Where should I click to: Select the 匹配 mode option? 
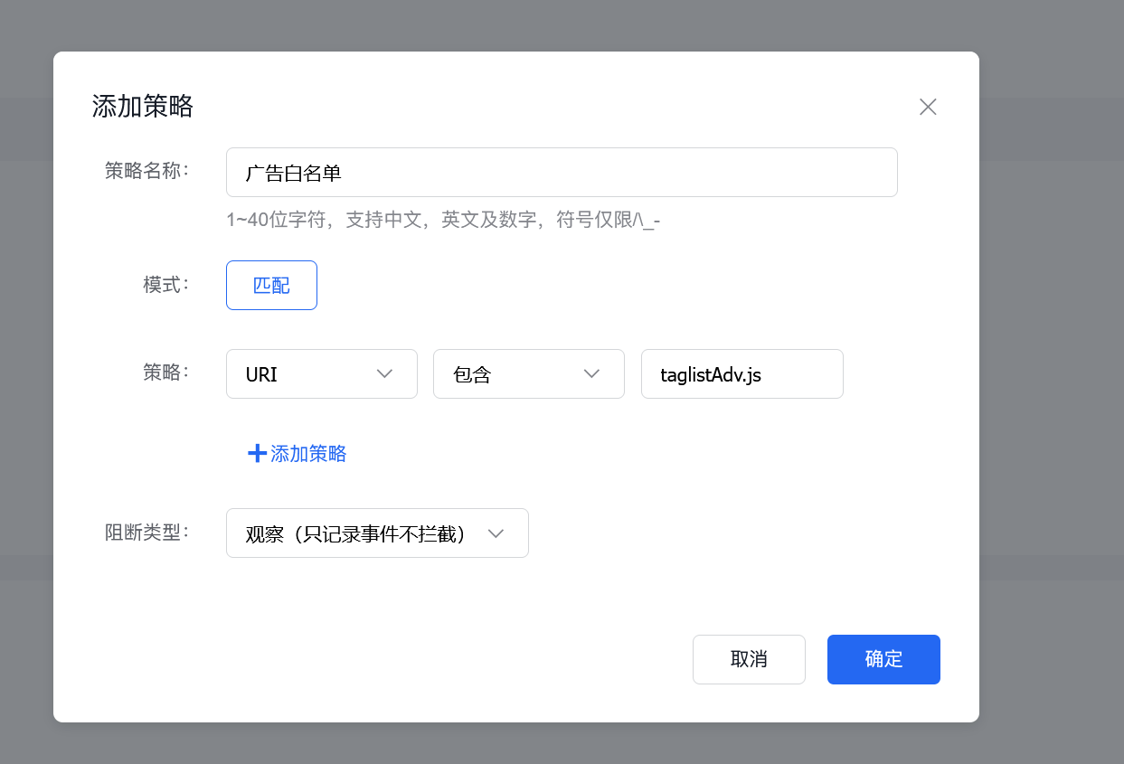(x=271, y=285)
